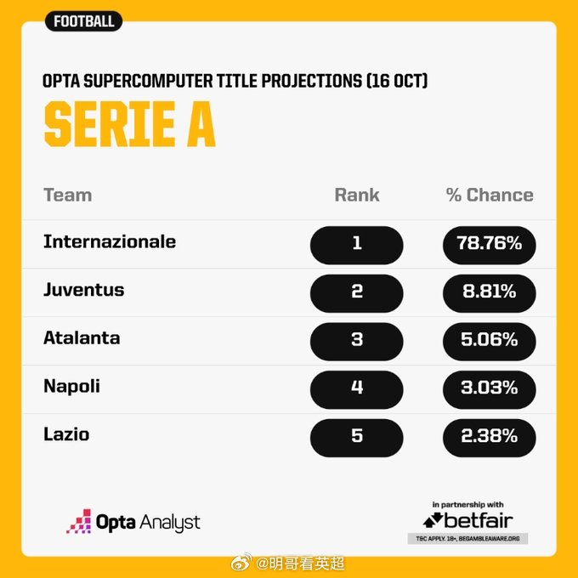Image resolution: width=578 pixels, height=578 pixels.
Task: Click the Team column header
Action: (68, 195)
